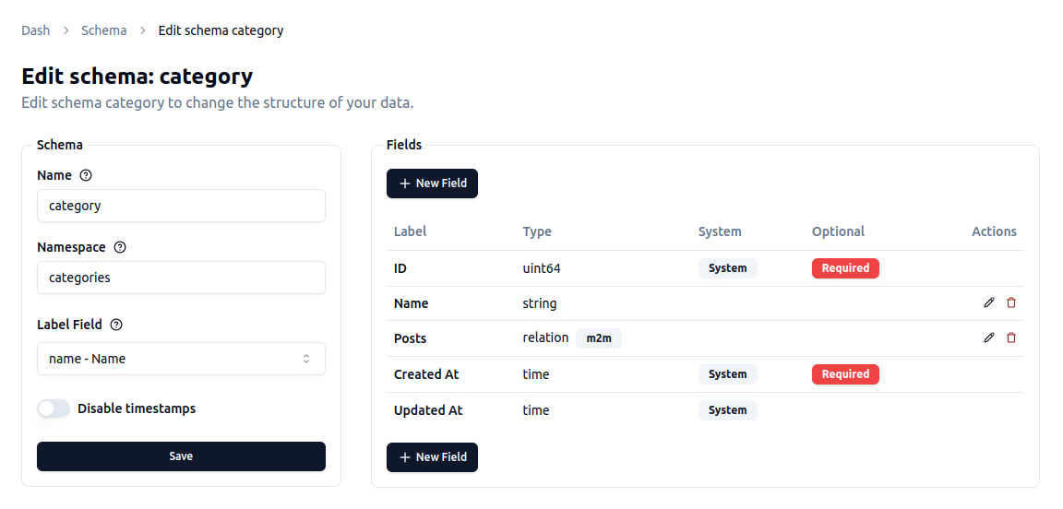Viewport: 1063px width, 509px height.
Task: Edit the Name field with pencil icon
Action: pyautogui.click(x=989, y=302)
